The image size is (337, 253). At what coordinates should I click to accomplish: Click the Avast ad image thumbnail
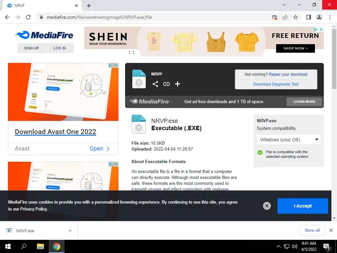[x=63, y=92]
